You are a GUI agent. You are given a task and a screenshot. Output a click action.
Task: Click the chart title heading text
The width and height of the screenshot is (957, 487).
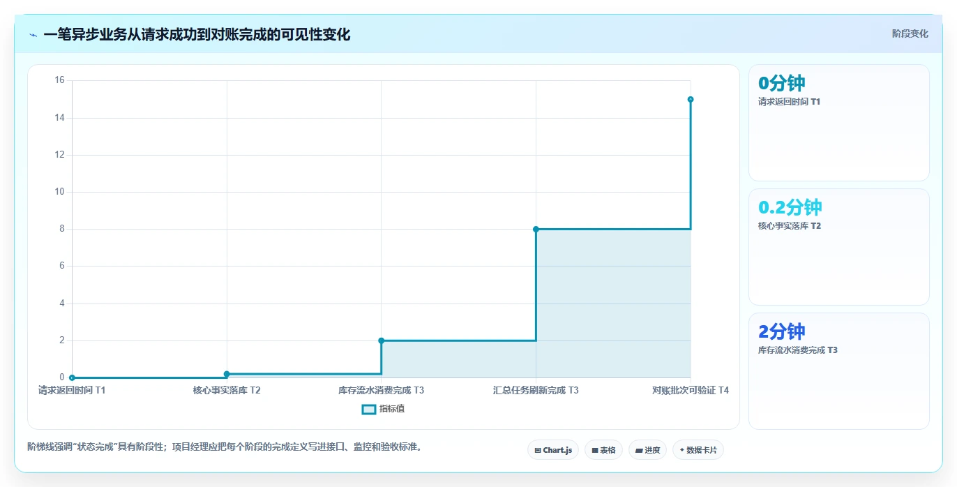point(197,35)
